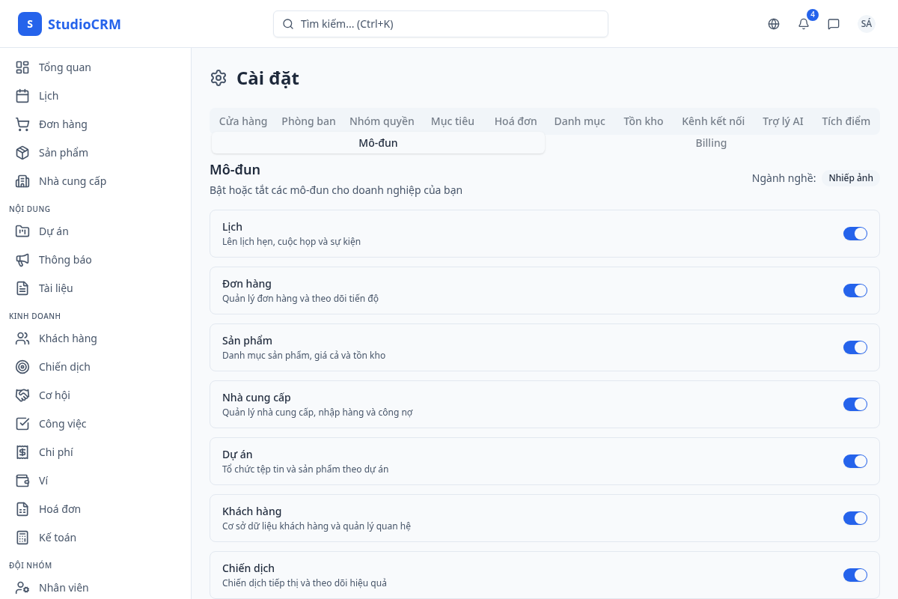
Task: Open the chat messages icon
Action: 834,24
